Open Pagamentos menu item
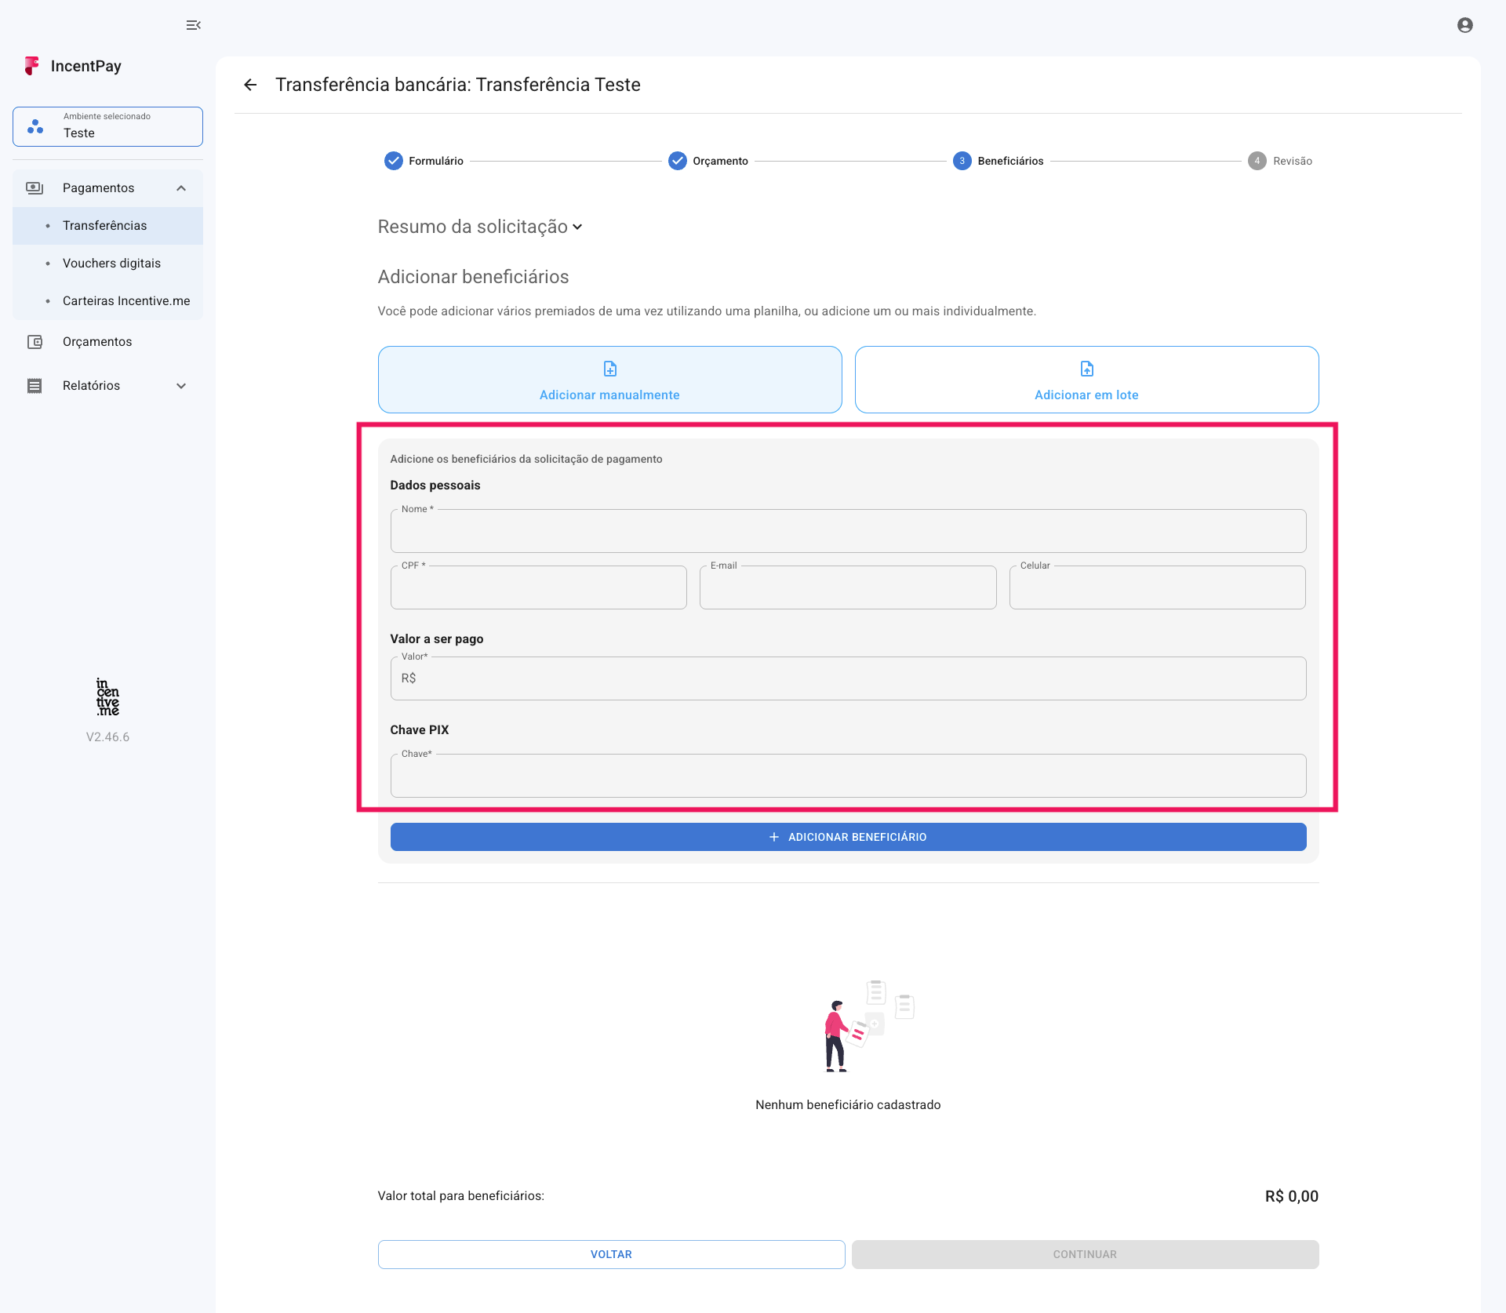1506x1313 pixels. tap(107, 188)
